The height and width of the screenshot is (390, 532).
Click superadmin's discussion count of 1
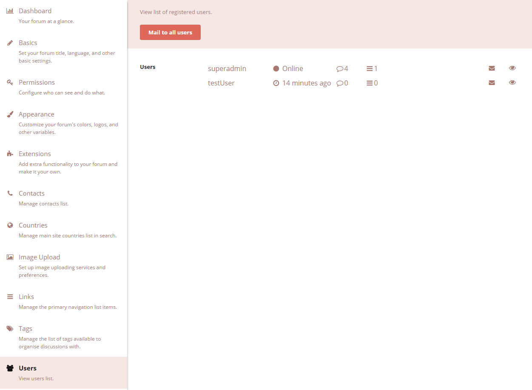click(x=372, y=68)
